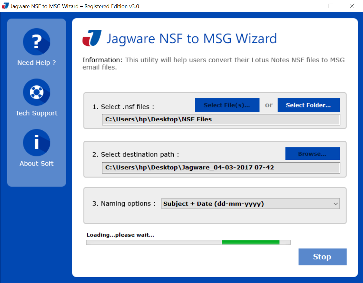The height and width of the screenshot is (283, 363).
Task: Click the "Need Help ?" label
Action: (37, 63)
